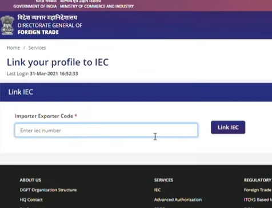Open Ministry of Commerce and Industry link
Screen dimensions: 272x208
tap(97, 6)
